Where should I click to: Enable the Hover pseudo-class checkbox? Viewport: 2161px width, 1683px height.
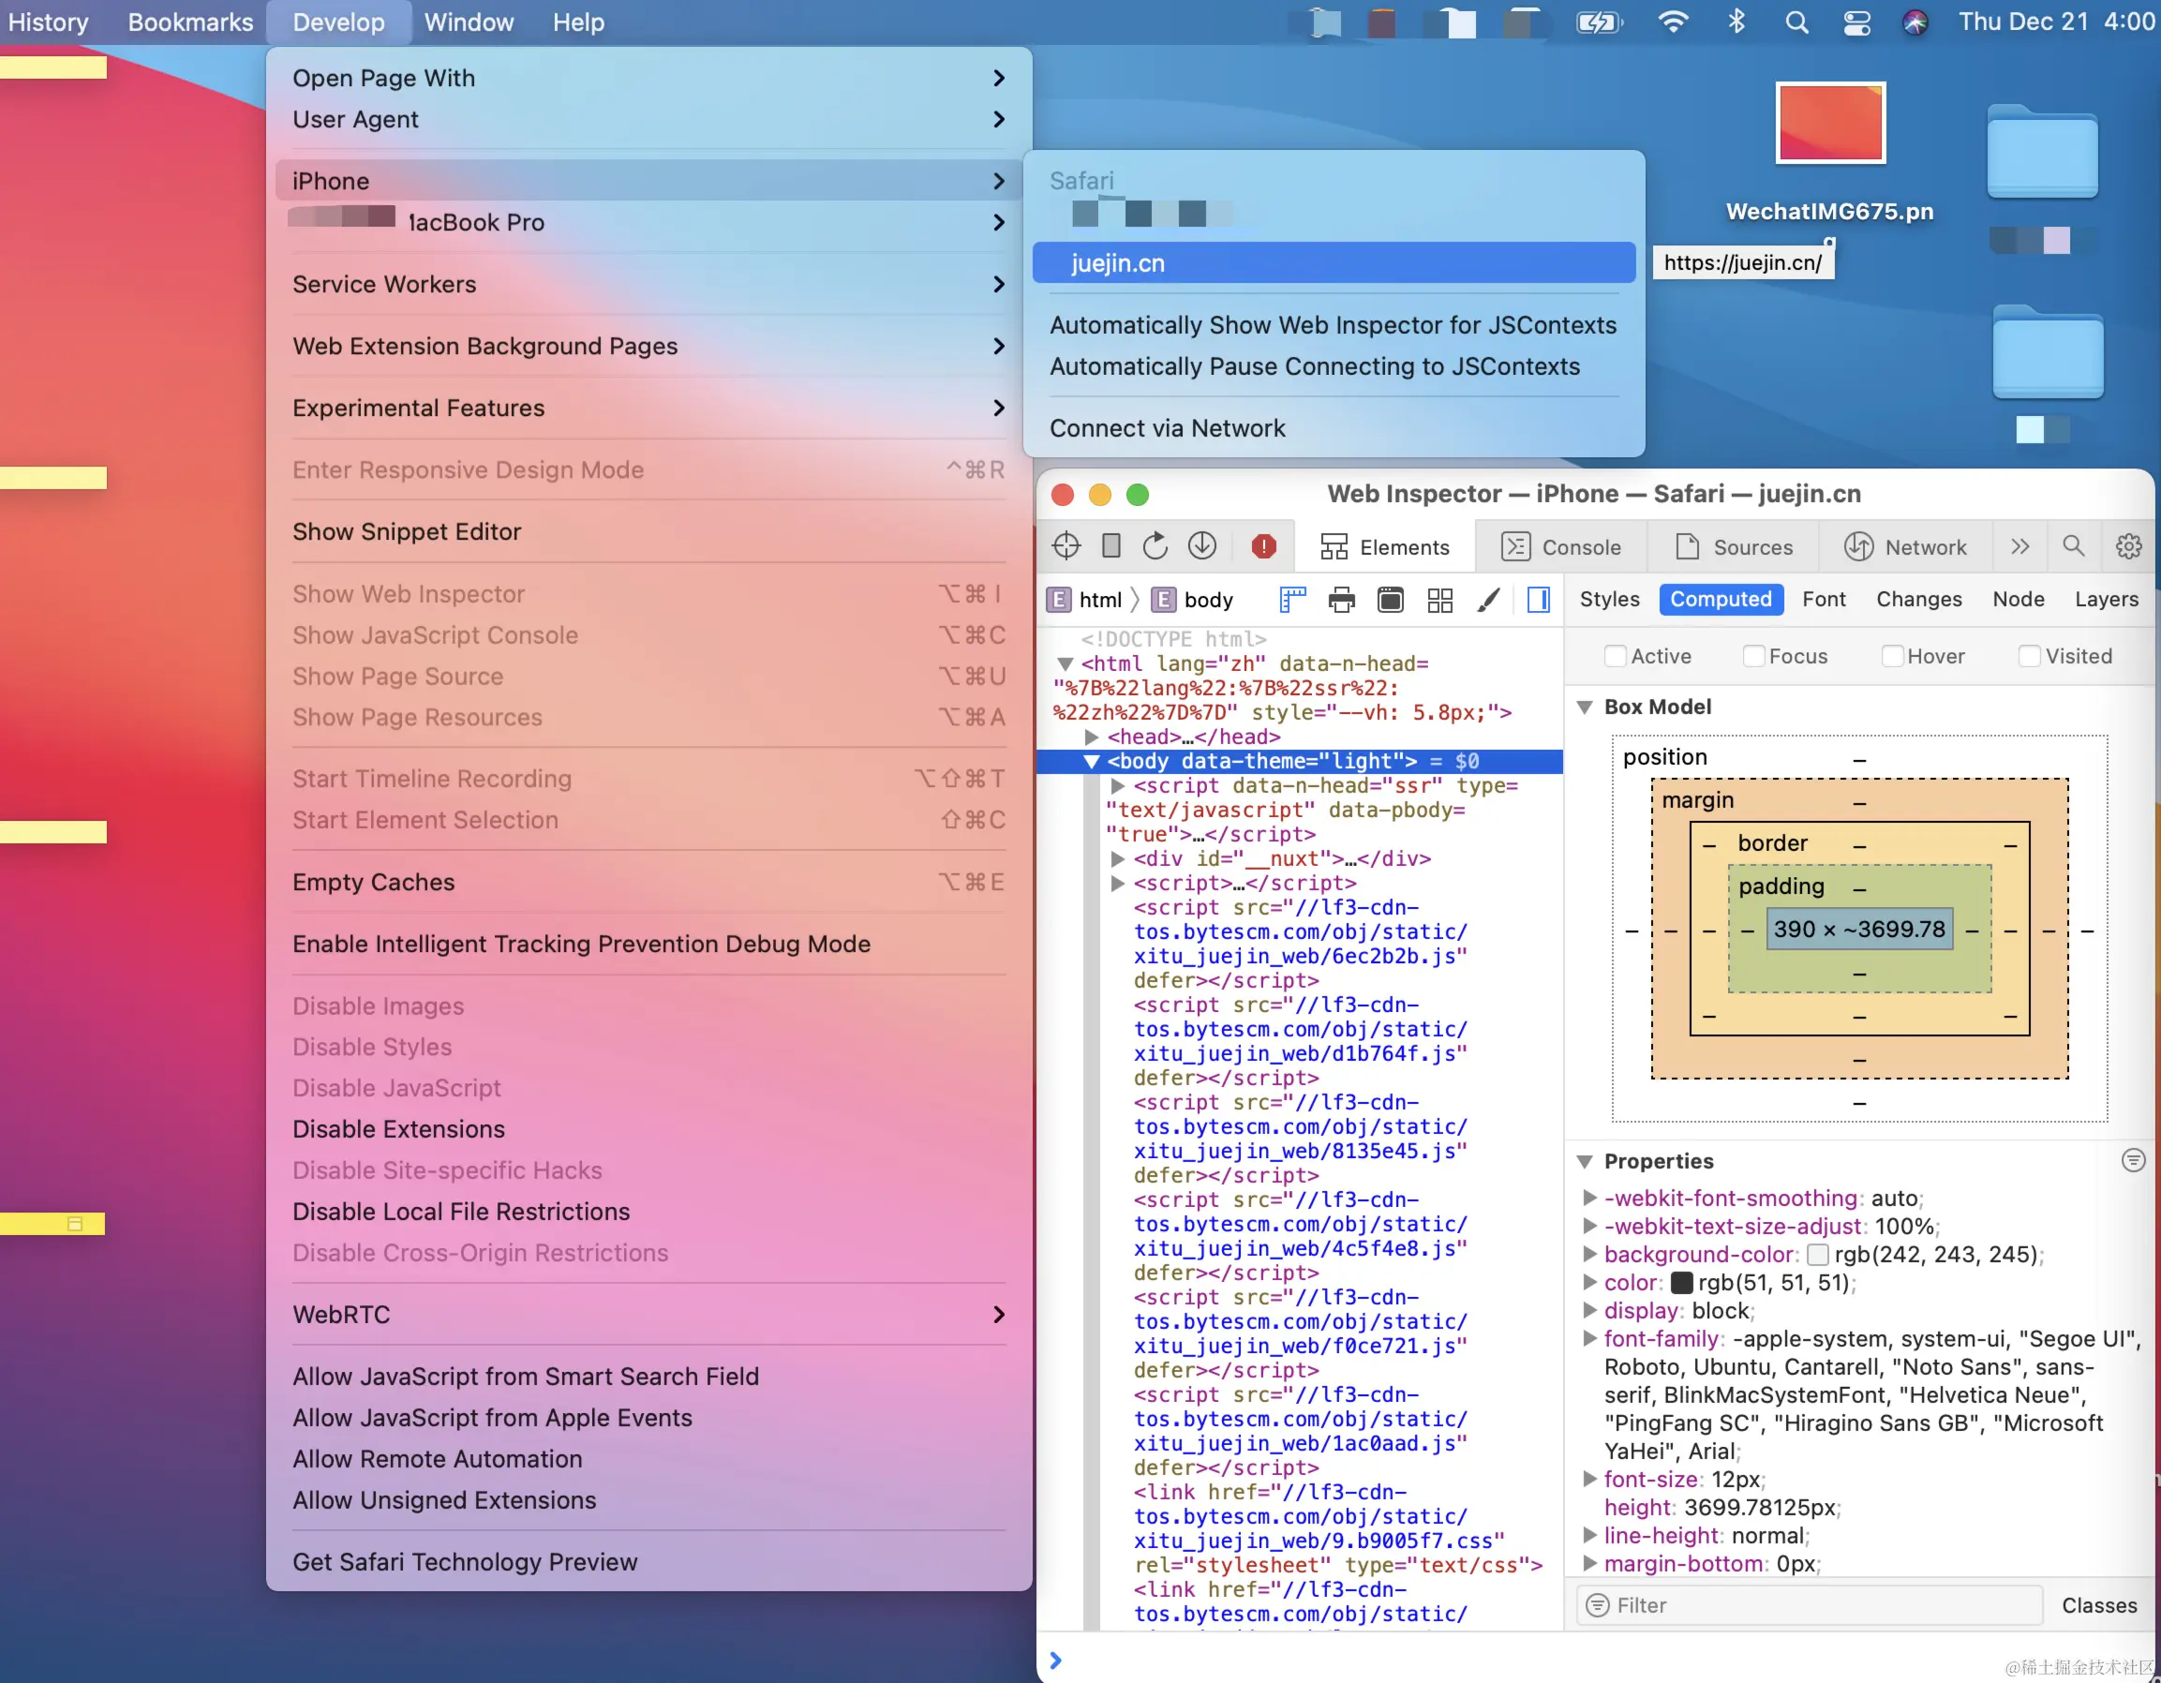pyautogui.click(x=1892, y=656)
